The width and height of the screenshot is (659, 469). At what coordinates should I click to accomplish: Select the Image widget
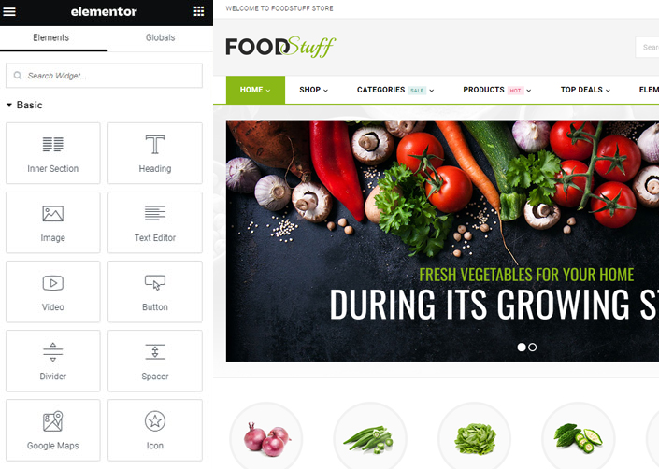pos(53,222)
